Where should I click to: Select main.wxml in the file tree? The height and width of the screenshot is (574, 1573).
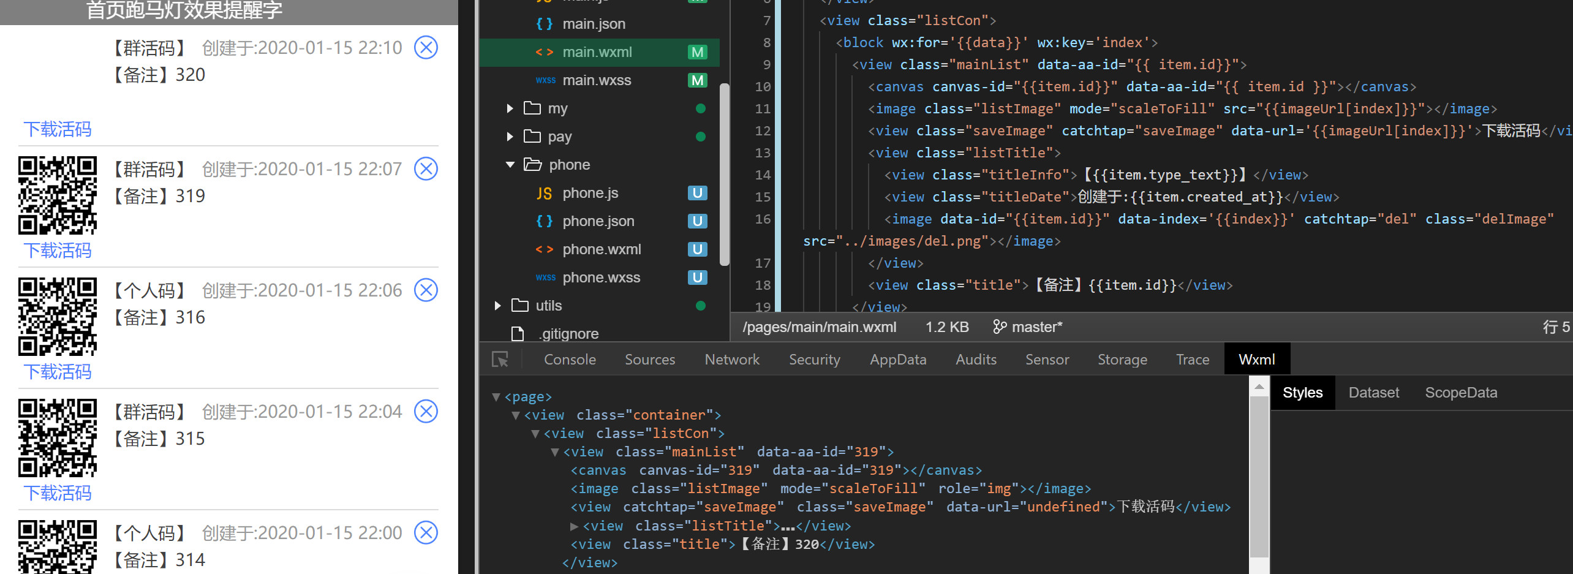tap(599, 52)
